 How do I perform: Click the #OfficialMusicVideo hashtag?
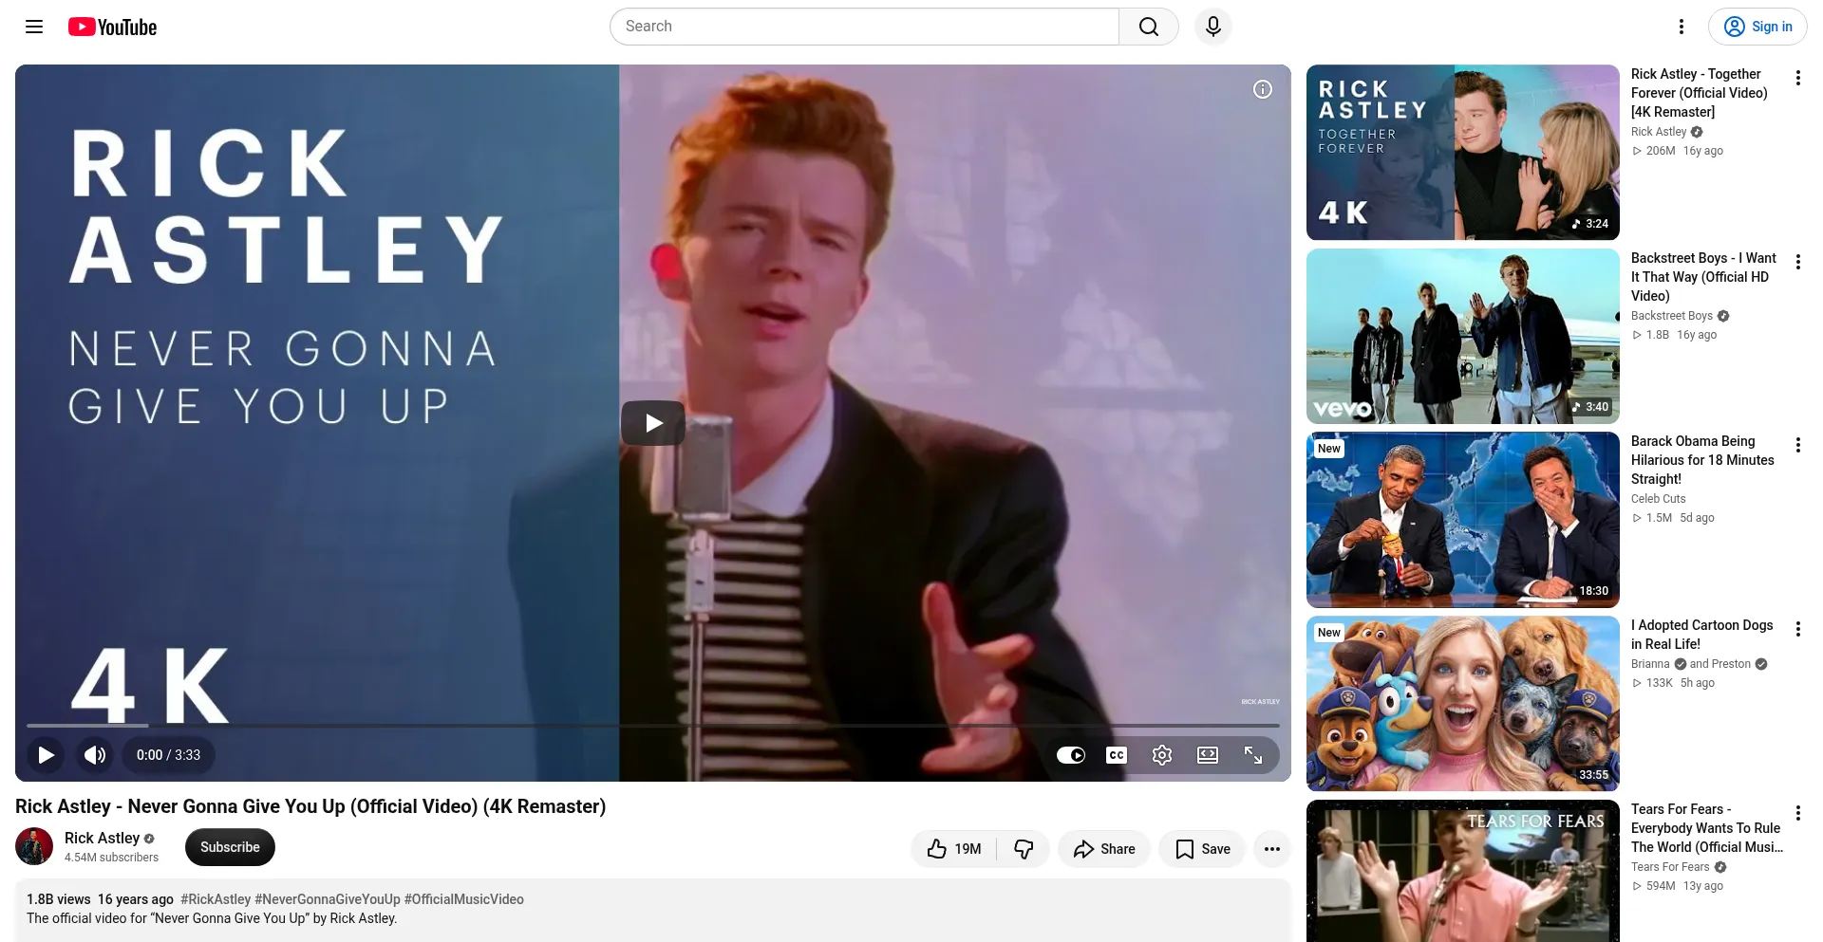464,899
